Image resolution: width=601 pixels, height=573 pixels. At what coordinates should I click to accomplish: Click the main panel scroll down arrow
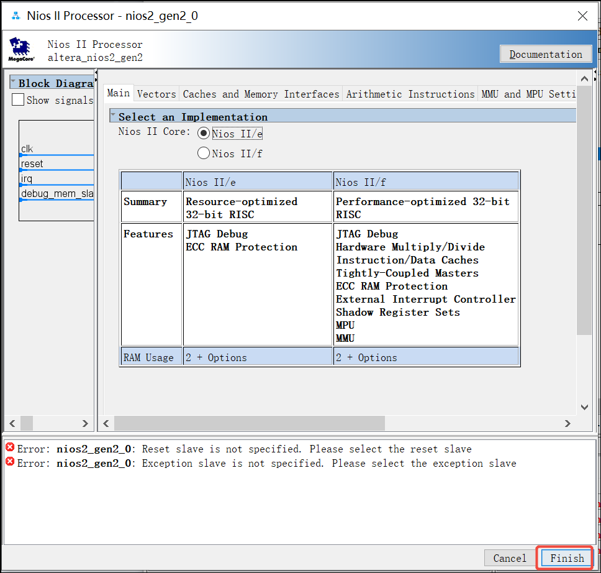pyautogui.click(x=584, y=407)
